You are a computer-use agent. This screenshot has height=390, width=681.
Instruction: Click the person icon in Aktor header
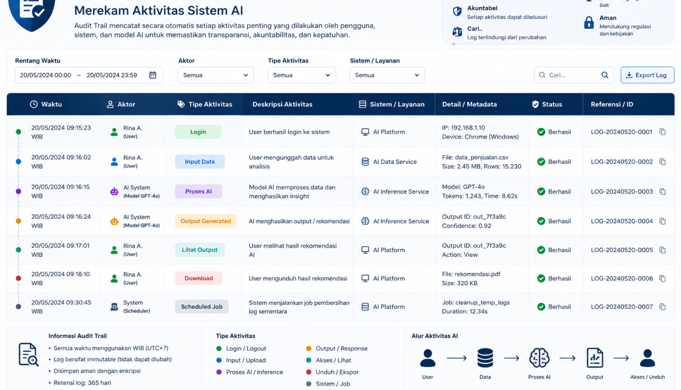110,104
